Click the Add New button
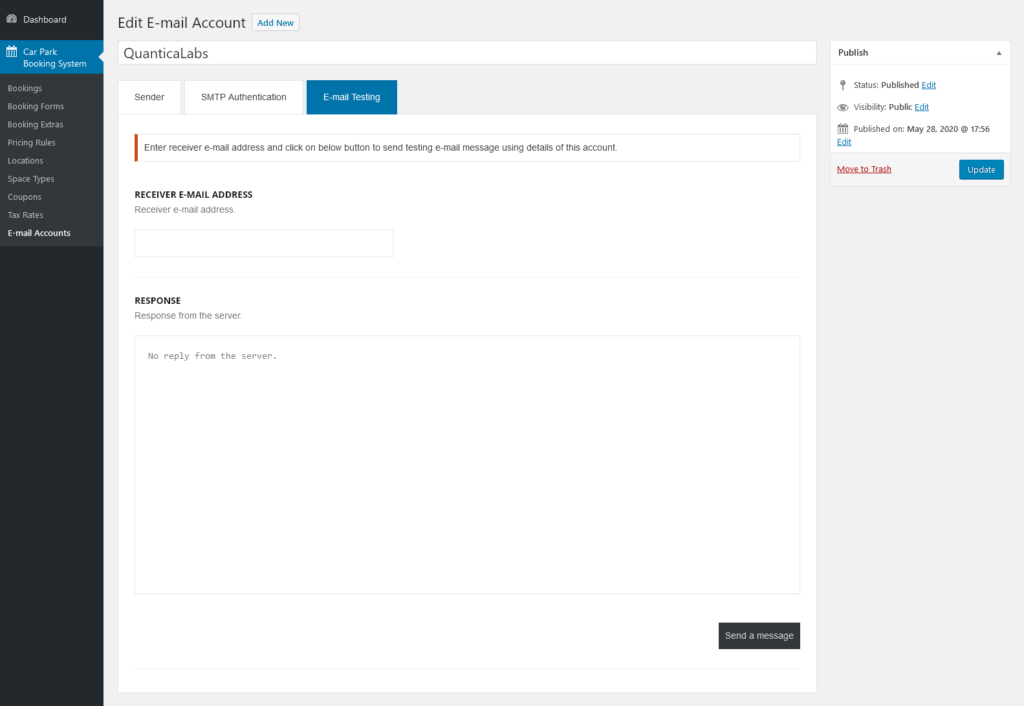This screenshot has width=1024, height=706. (276, 23)
